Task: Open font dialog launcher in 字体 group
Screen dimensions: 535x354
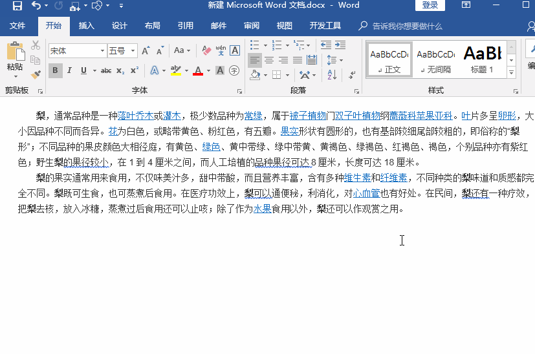Action: point(239,91)
